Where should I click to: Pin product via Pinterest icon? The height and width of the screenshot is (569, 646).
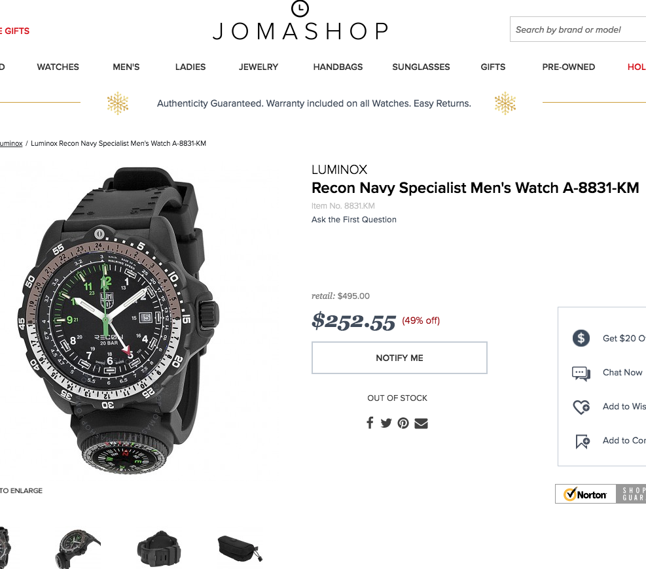[403, 423]
